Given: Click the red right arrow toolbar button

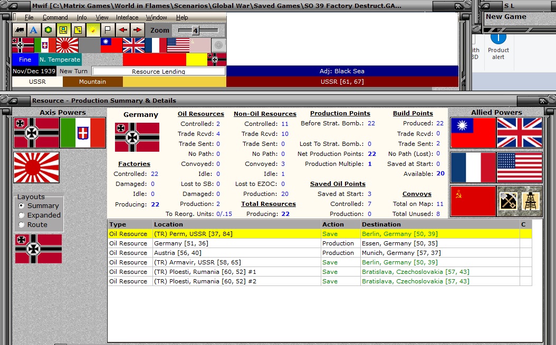Looking at the screenshot, I should 138,30.
